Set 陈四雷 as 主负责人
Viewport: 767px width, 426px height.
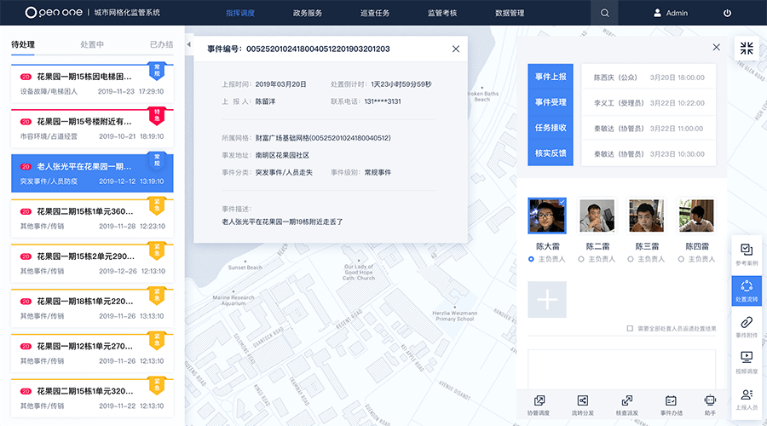tap(681, 259)
